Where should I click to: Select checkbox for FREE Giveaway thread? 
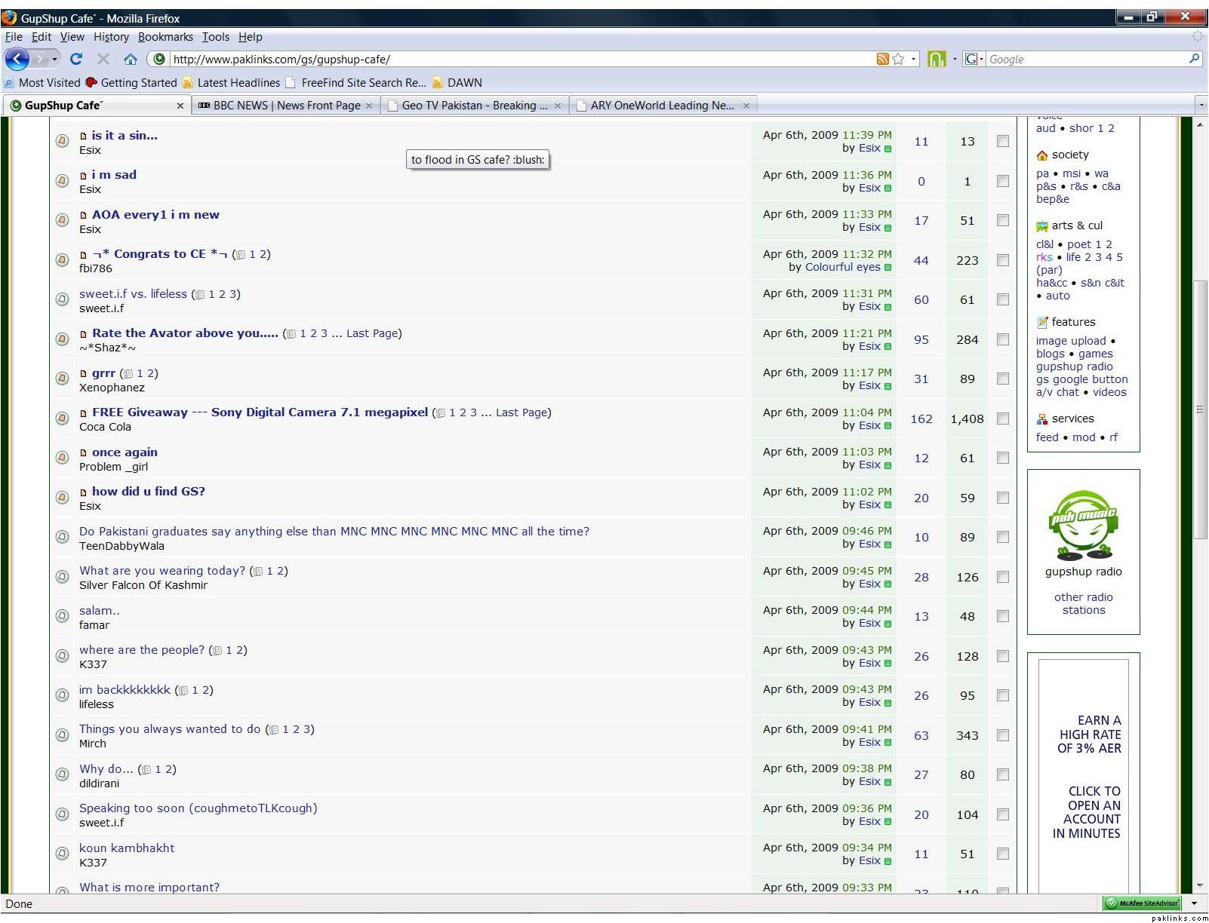(1002, 419)
